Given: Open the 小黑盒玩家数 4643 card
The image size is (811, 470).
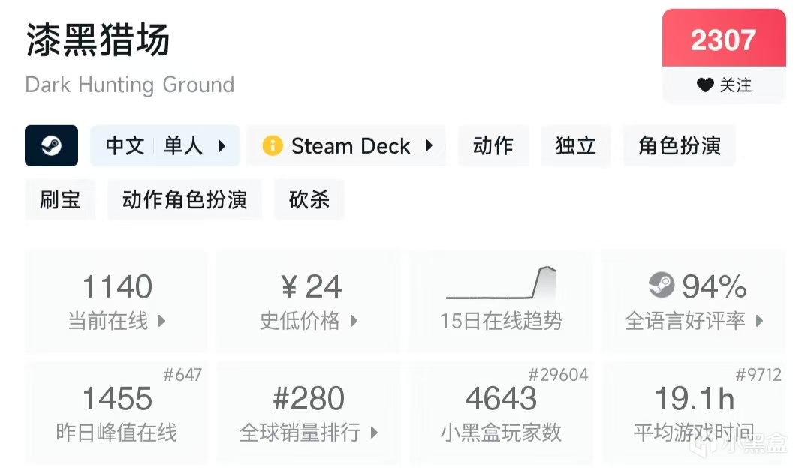Looking at the screenshot, I should [x=501, y=412].
